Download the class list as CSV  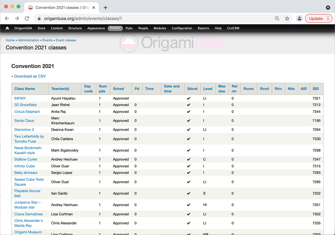[x=30, y=76]
